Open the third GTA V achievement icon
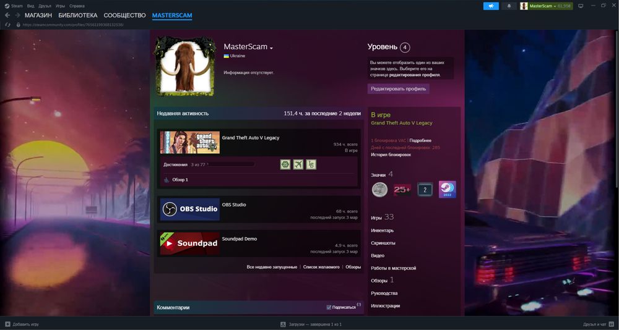619x330 pixels. pyautogui.click(x=311, y=164)
